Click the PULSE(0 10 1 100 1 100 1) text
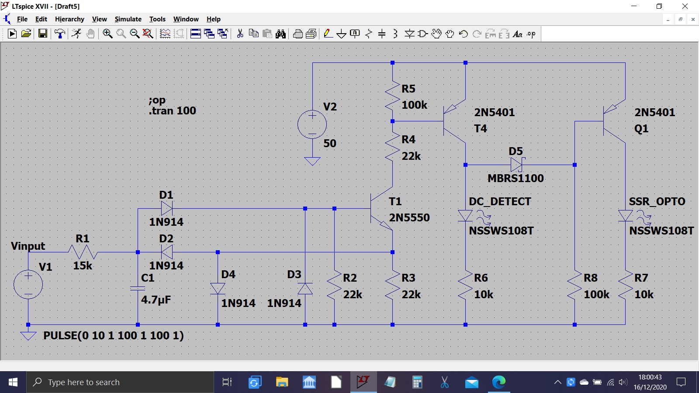 click(x=114, y=335)
